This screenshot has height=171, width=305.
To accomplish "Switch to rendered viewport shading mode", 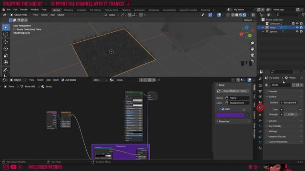I will coord(244,15).
